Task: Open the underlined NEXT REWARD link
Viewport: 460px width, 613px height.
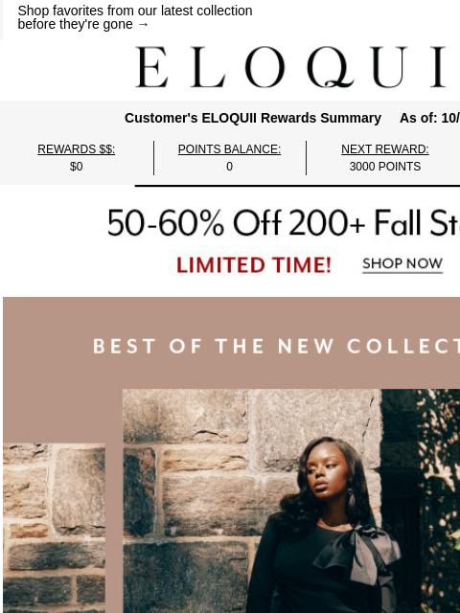Action: (385, 149)
